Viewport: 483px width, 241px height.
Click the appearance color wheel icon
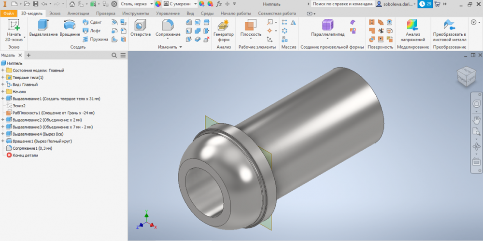(158, 4)
